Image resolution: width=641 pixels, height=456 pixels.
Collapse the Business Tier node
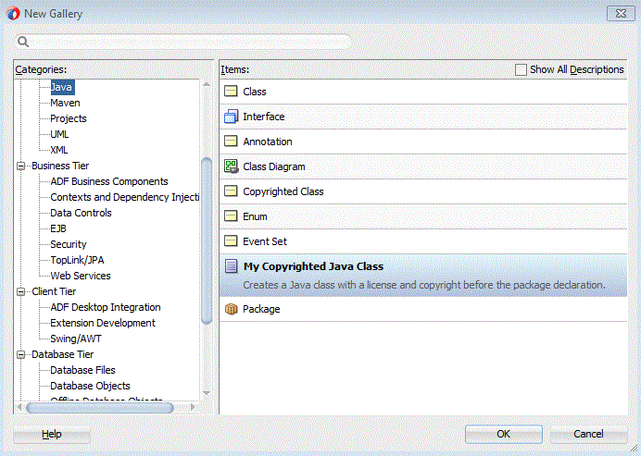pyautogui.click(x=21, y=166)
